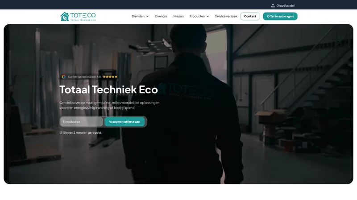The height and width of the screenshot is (200, 357).
Task: Click text 'Klanten geven ons een 4,8'
Action: (x=84, y=76)
